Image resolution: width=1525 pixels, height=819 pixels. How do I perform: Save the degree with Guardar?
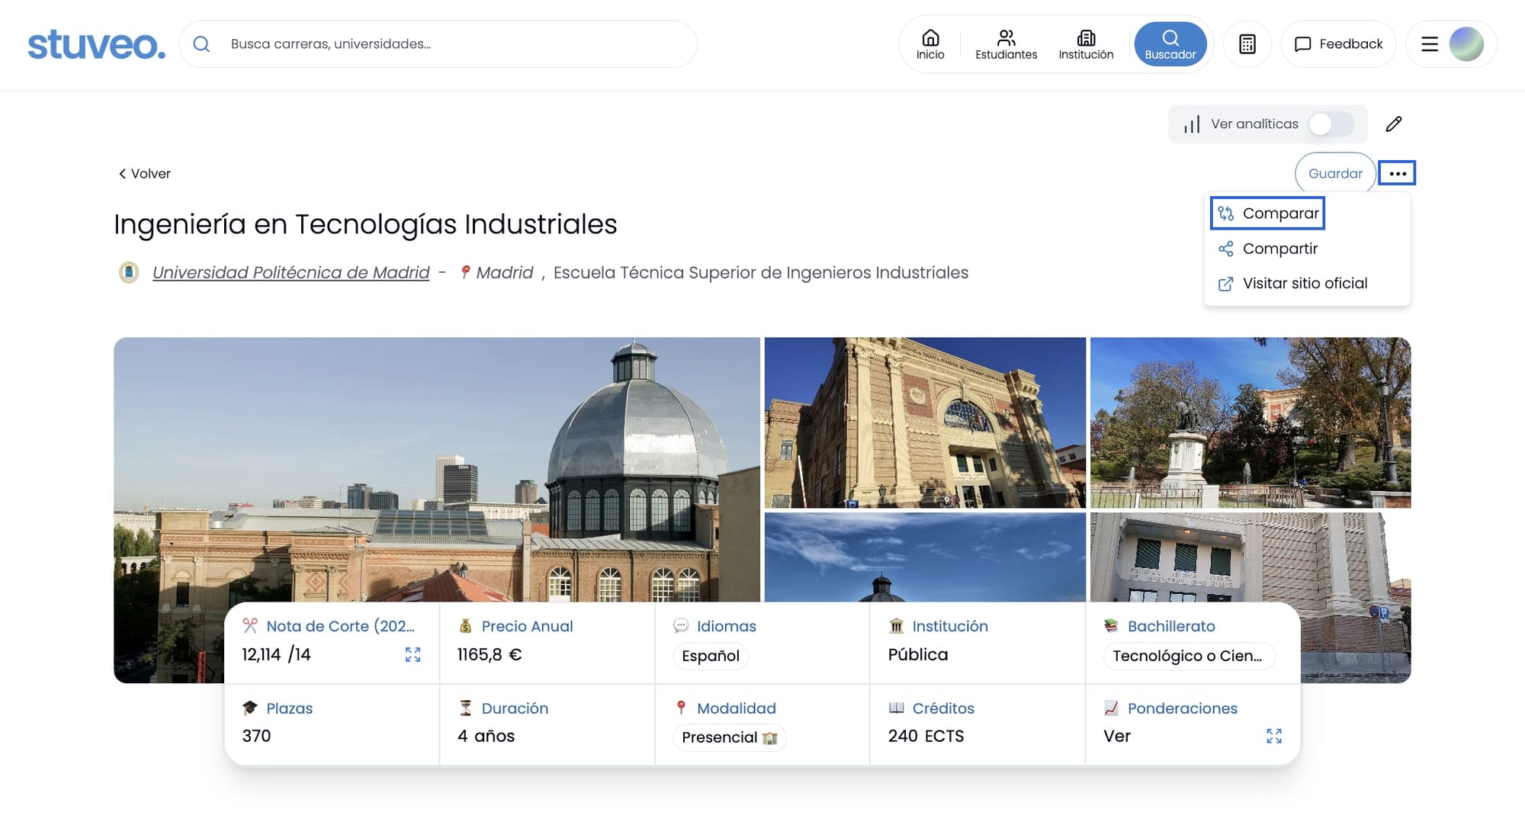click(x=1335, y=174)
